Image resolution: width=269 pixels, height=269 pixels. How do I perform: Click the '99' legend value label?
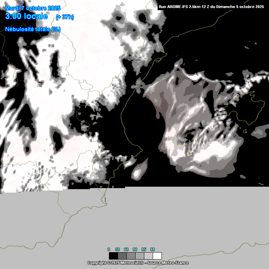point(152,249)
